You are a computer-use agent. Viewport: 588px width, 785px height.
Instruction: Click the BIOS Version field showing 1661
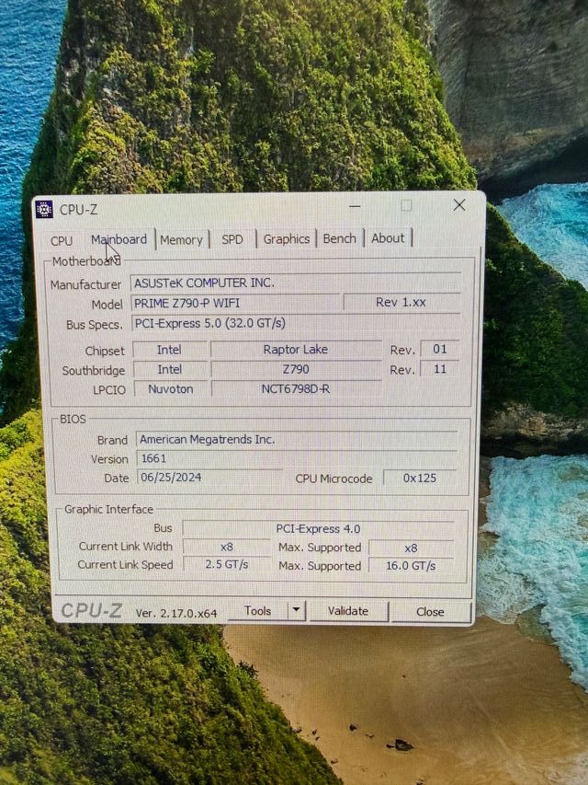tap(294, 458)
